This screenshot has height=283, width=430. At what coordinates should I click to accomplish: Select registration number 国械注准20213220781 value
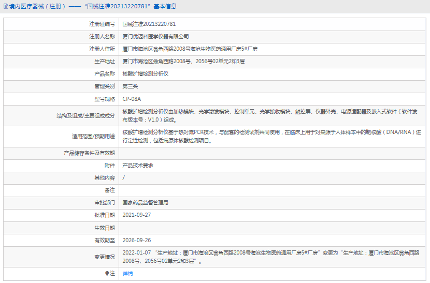pos(149,24)
